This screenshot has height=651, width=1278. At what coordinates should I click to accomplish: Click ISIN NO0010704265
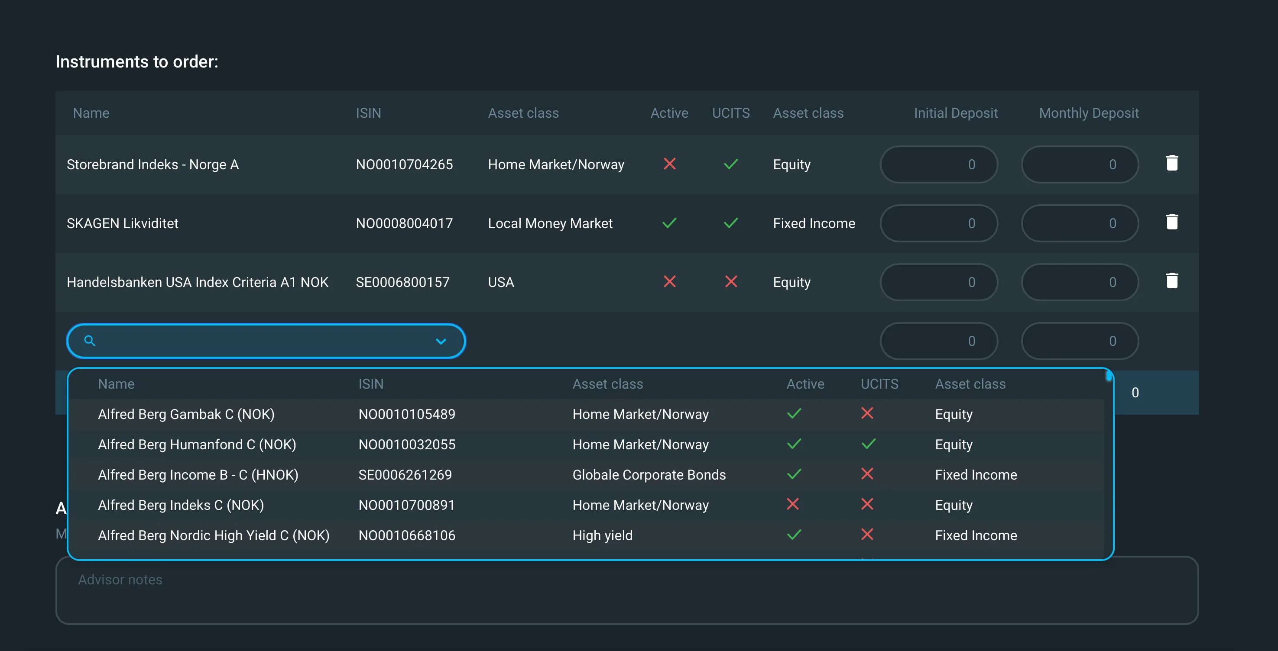point(404,164)
